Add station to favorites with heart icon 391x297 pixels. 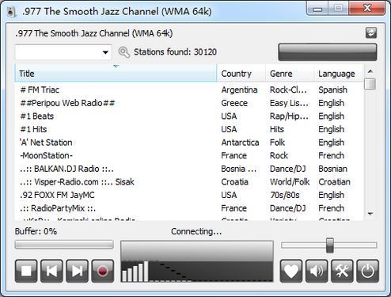291,271
